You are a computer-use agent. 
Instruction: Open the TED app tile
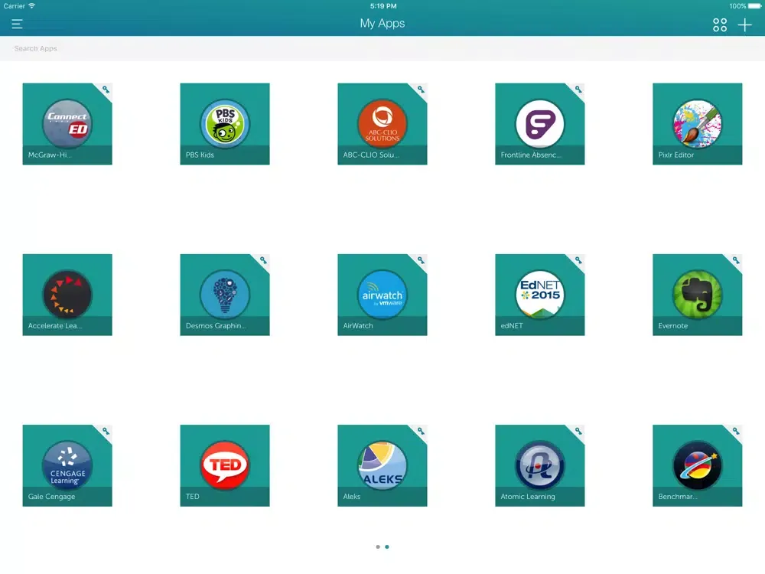coord(224,465)
